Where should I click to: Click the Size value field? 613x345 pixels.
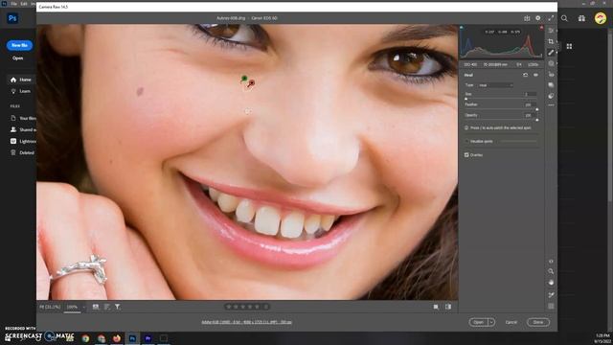pos(530,94)
